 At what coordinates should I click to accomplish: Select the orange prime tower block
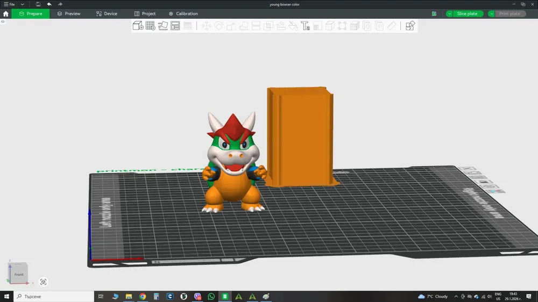coord(301,137)
